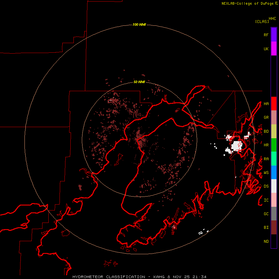Click the ND black legend swatch

click(274, 241)
